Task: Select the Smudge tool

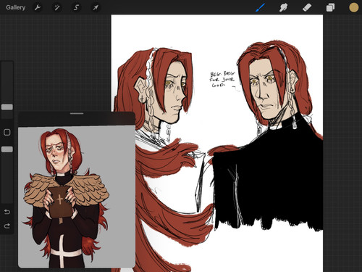Action: pyautogui.click(x=284, y=7)
